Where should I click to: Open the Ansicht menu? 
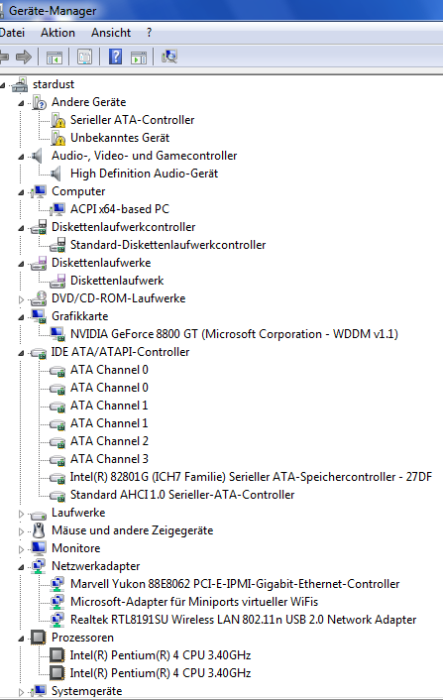111,33
